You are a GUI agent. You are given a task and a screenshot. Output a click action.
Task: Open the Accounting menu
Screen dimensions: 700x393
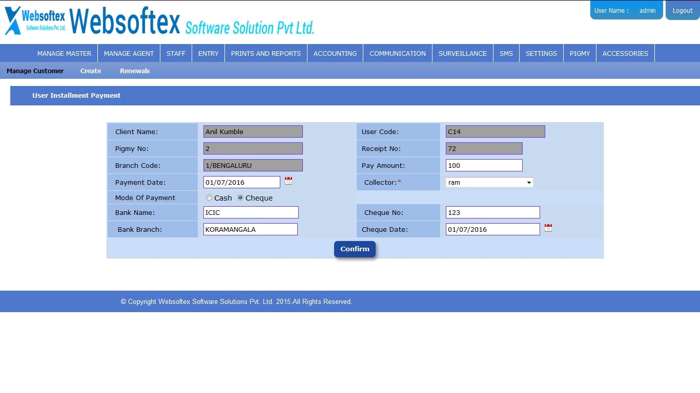point(335,53)
